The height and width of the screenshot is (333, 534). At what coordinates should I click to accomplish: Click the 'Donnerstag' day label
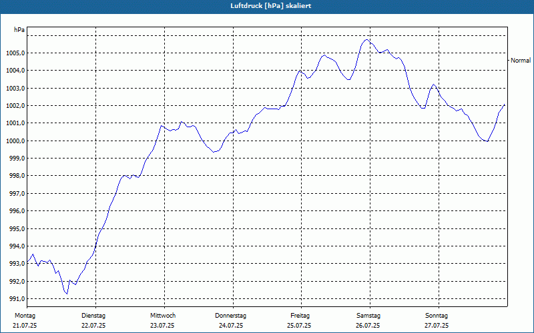pos(230,316)
